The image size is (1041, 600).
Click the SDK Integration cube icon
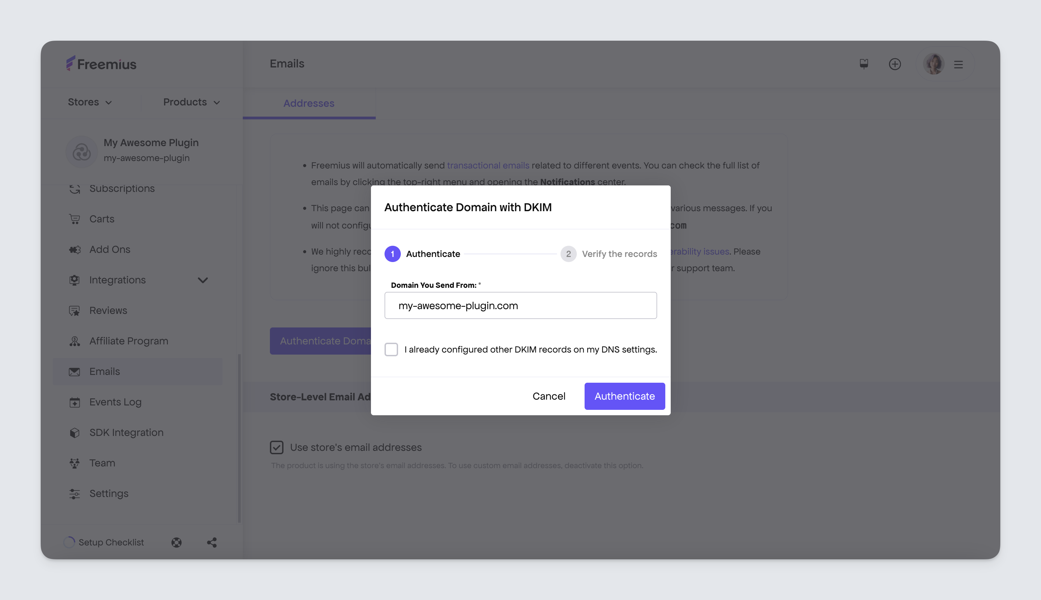(x=75, y=433)
